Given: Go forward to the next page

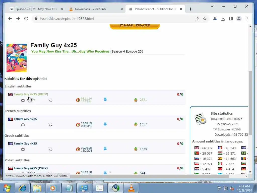Looking at the screenshot, I should point(18,19).
